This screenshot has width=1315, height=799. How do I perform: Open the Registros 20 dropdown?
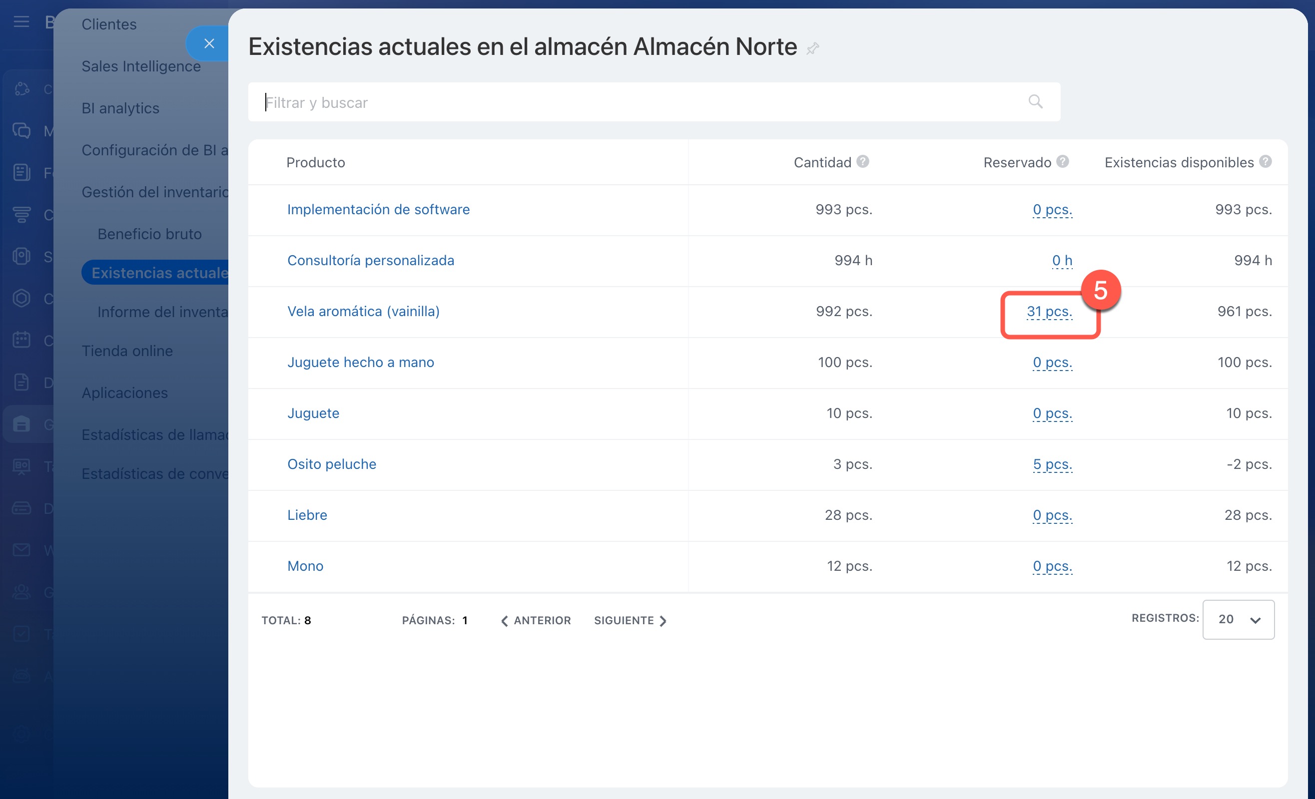[x=1238, y=619]
